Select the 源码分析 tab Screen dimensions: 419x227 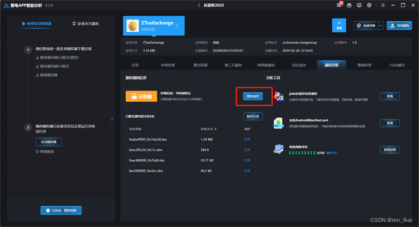[x=332, y=65]
